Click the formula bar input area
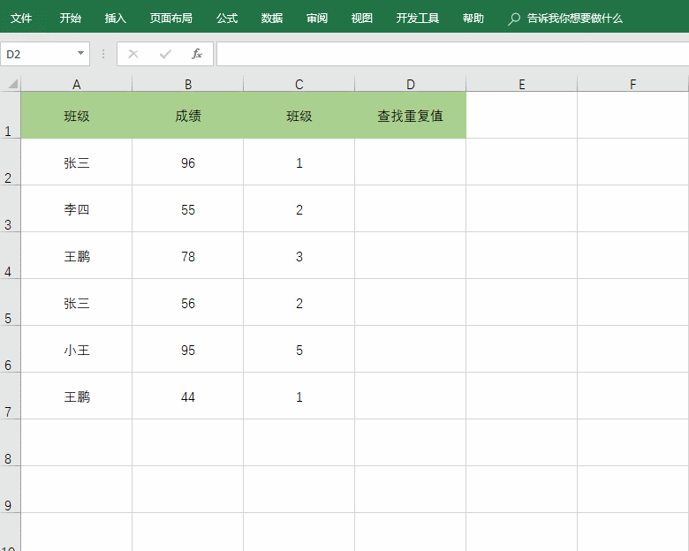 tap(452, 54)
